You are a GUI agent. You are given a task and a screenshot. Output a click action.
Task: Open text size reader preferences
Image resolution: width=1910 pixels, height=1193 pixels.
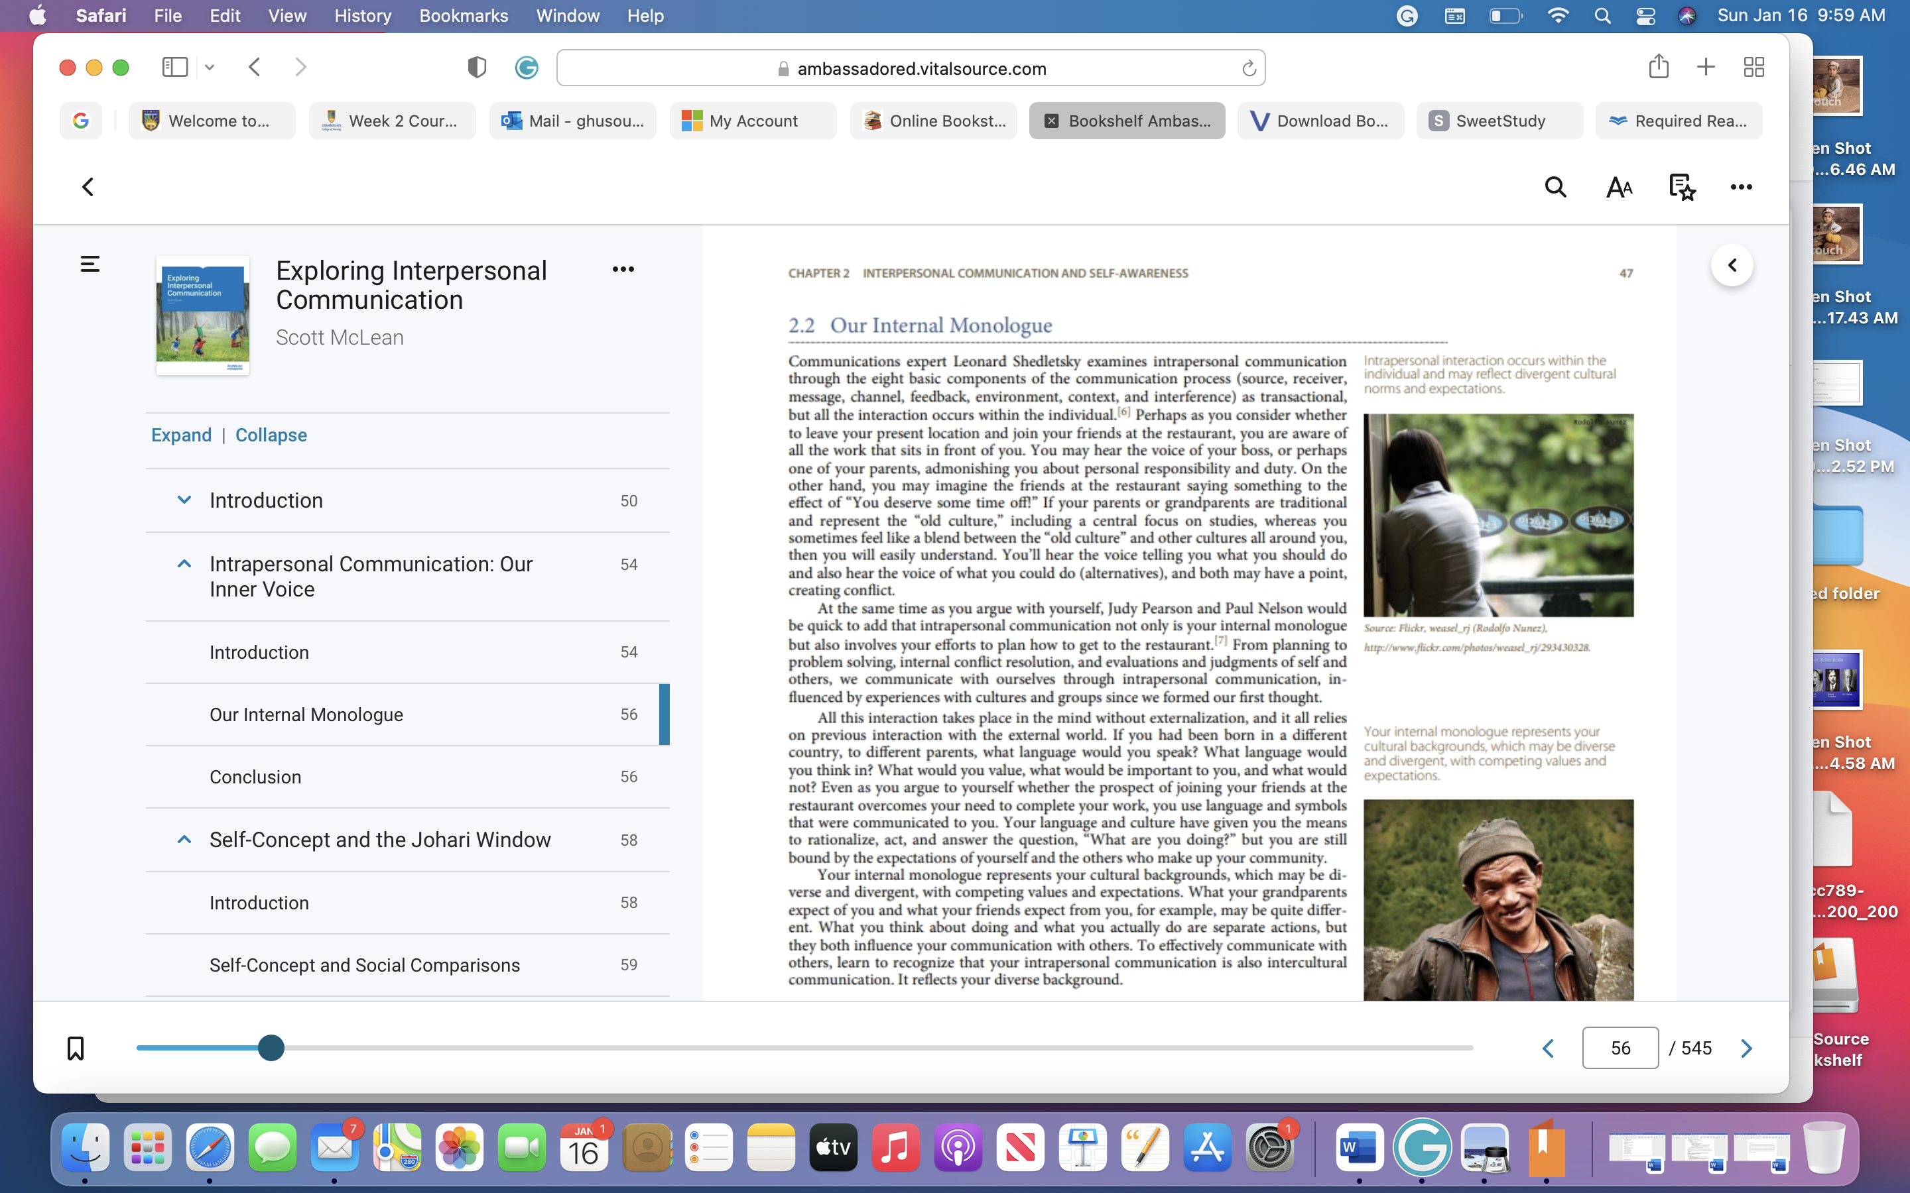click(x=1619, y=187)
